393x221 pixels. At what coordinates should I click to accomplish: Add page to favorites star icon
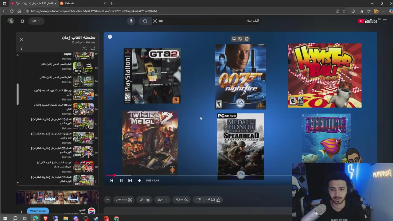344,11
